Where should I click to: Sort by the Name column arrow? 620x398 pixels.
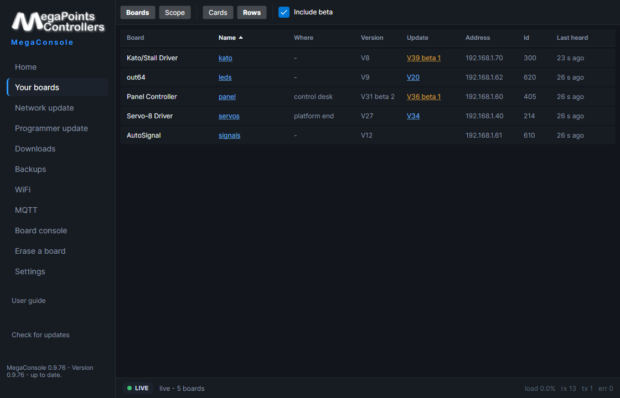coord(241,38)
